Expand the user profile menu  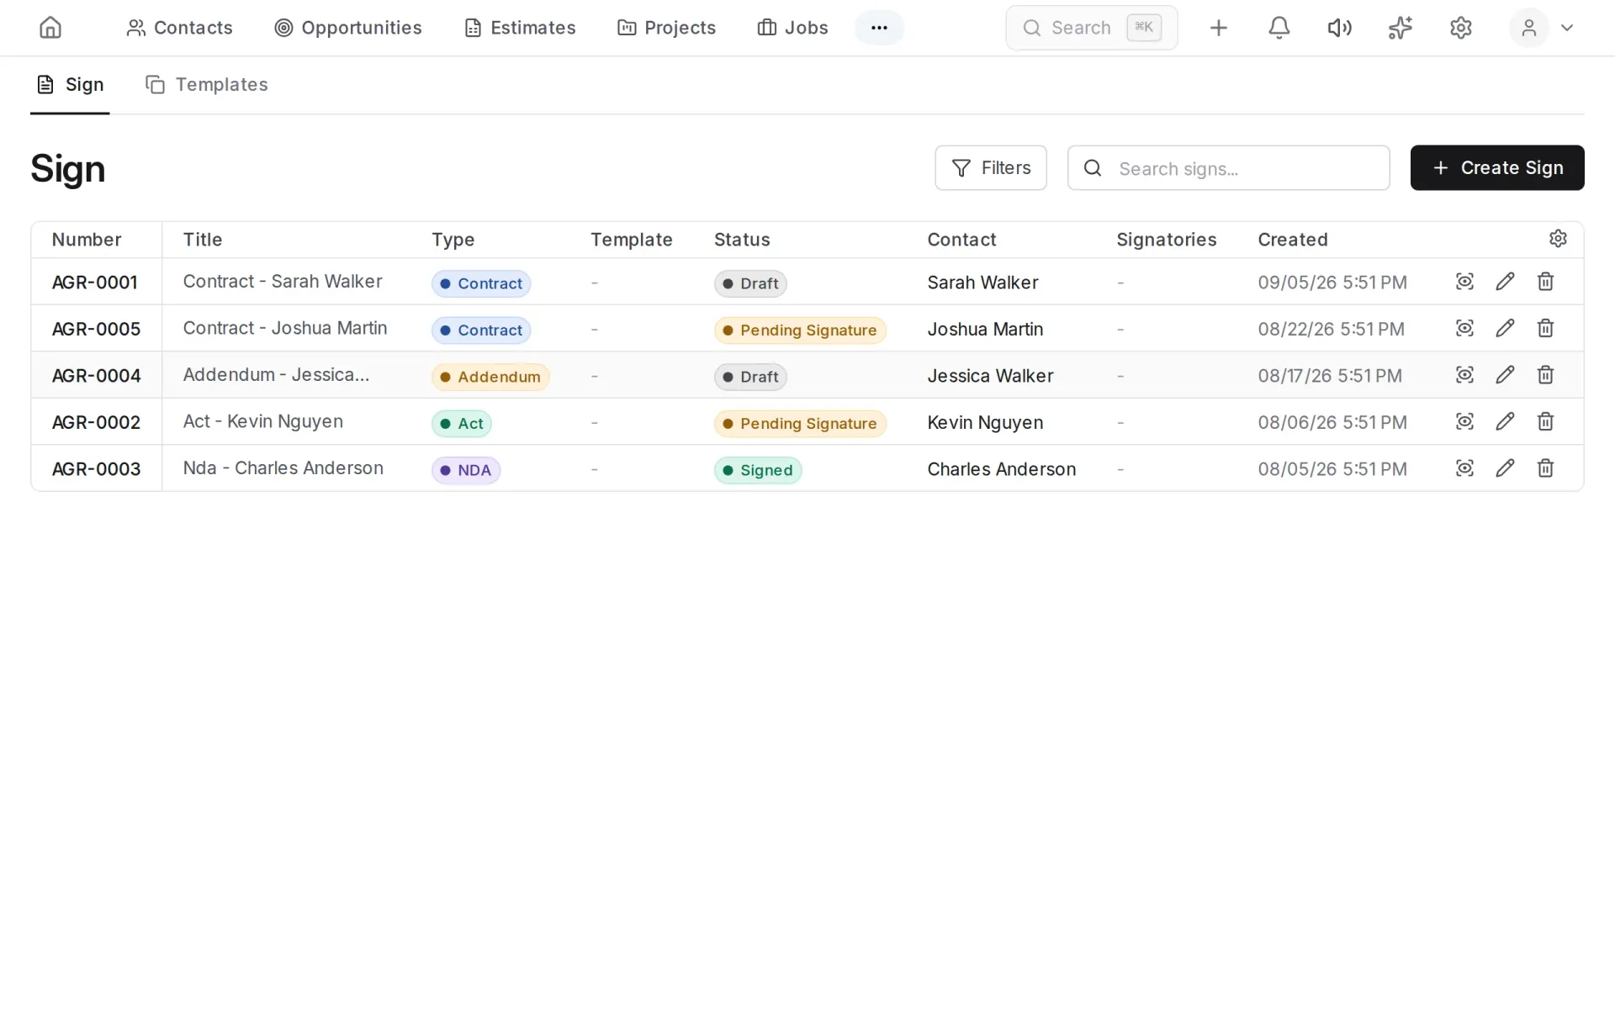(1544, 28)
